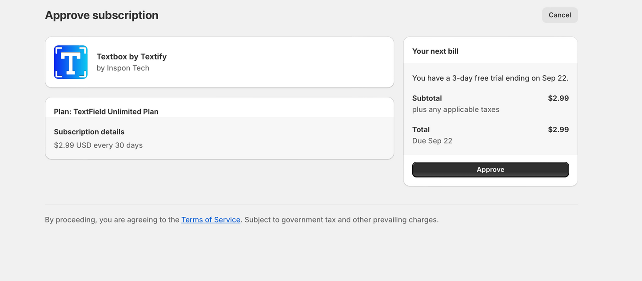
Task: Click the Subtotal amount of $2.99
Action: coord(558,98)
